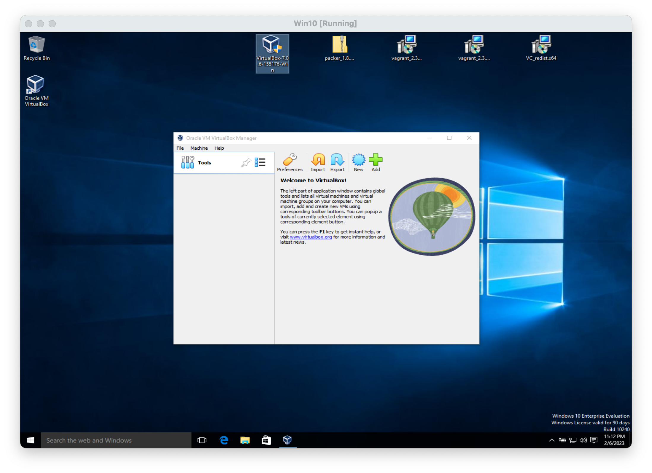
Task: Click the Export appliance icon
Action: (337, 162)
